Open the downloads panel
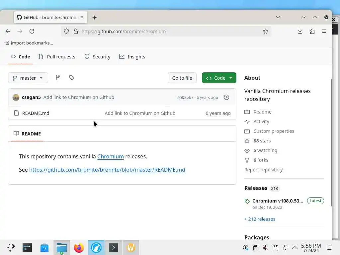340x255 pixels. 300,31
